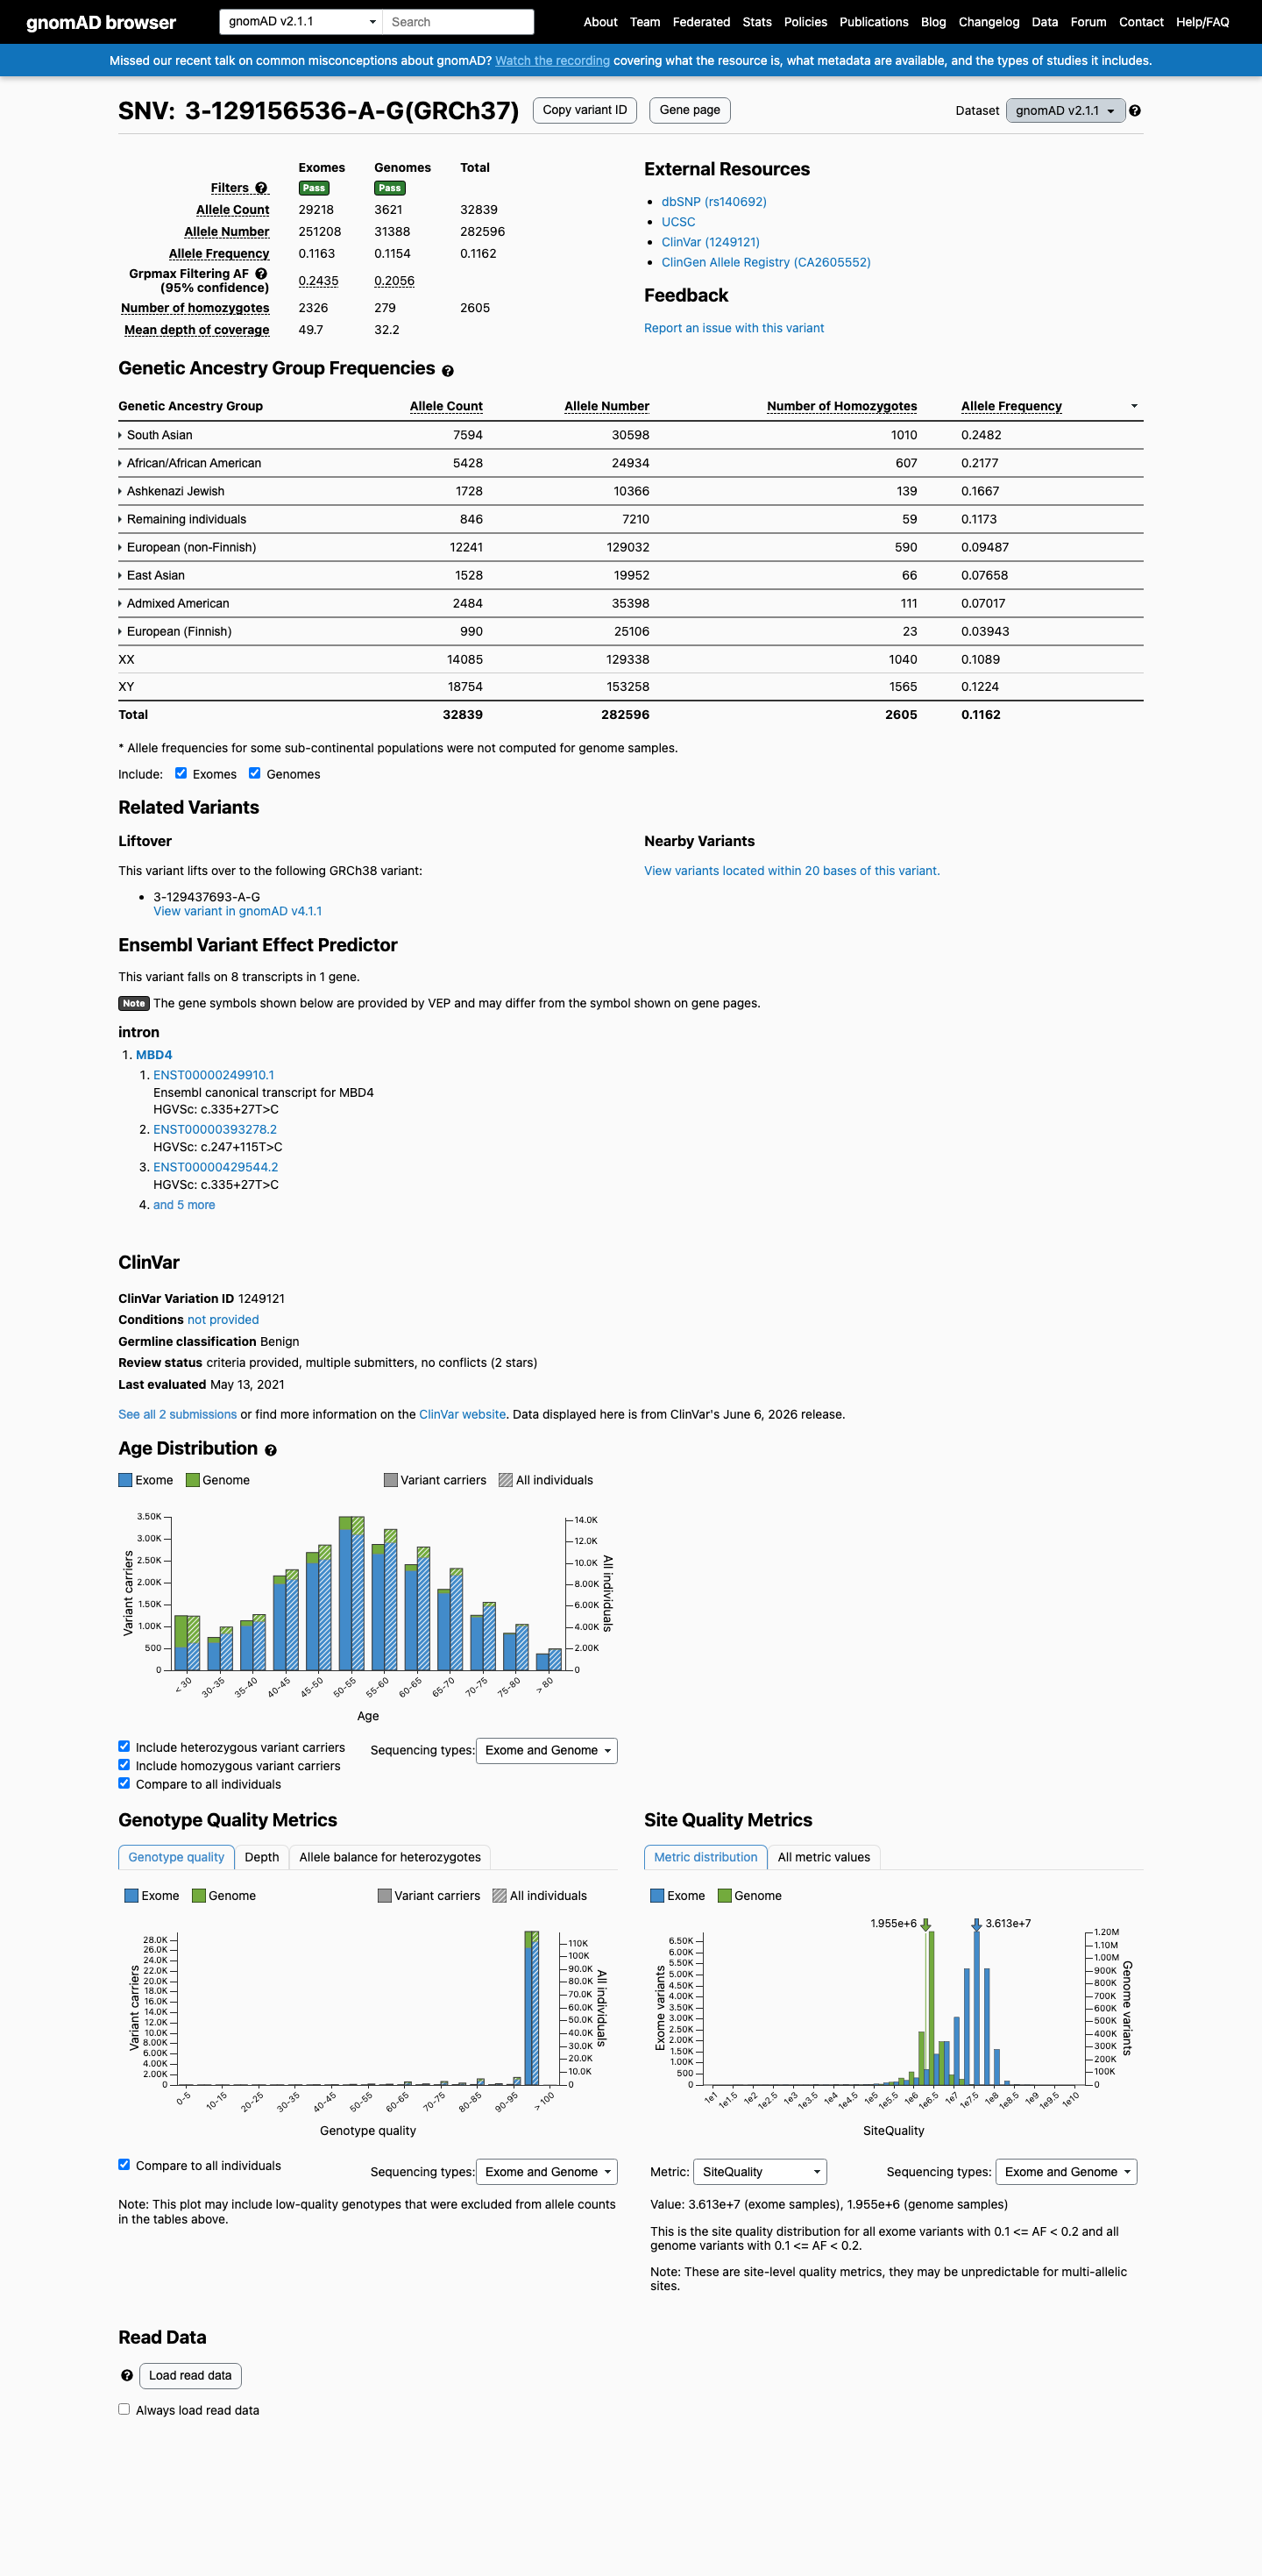Expand the European (Finnish) ancestry row
The width and height of the screenshot is (1262, 2576).
(x=175, y=631)
